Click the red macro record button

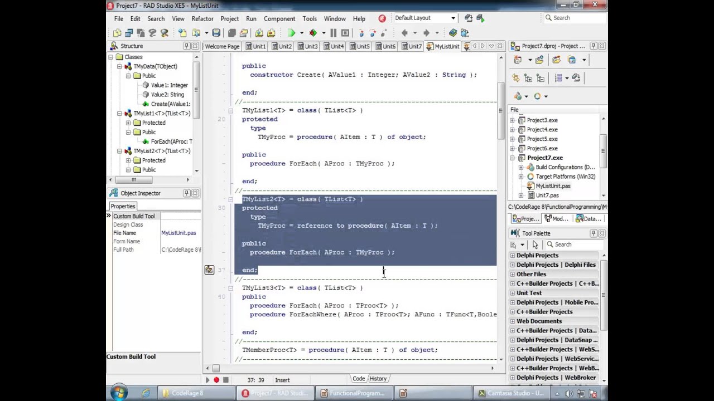[x=216, y=380]
